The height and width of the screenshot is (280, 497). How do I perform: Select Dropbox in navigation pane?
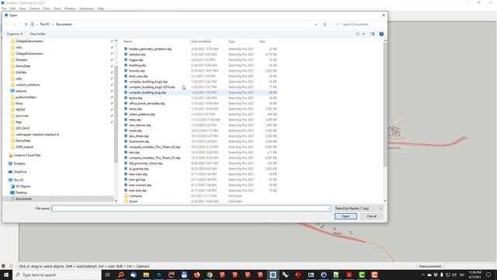click(19, 164)
